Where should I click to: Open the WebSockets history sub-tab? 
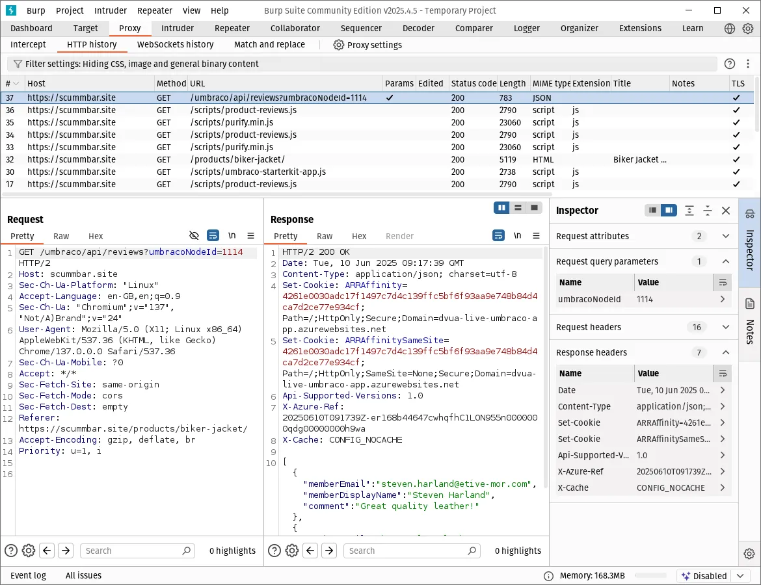[x=175, y=45]
